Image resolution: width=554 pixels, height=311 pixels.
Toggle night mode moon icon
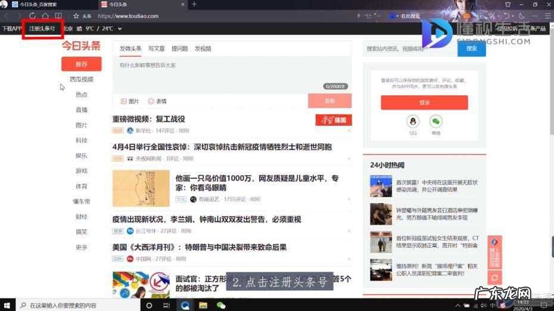[x=521, y=16]
